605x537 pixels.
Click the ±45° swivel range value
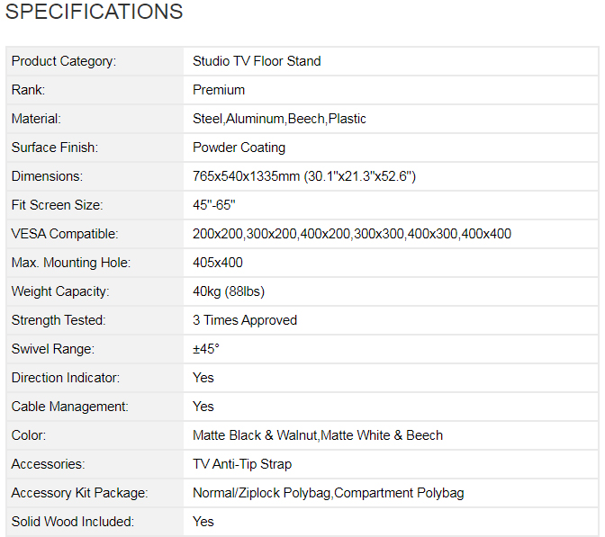click(206, 349)
